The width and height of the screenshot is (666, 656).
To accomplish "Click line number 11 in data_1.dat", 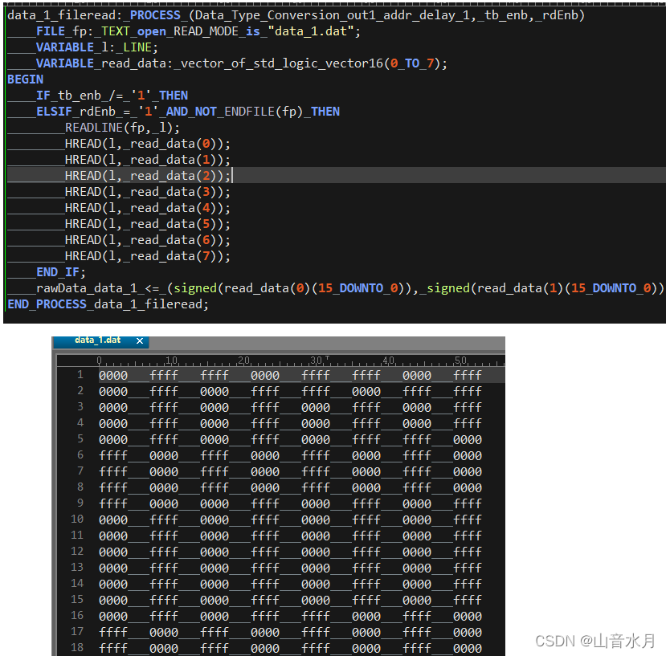I will pyautogui.click(x=77, y=536).
